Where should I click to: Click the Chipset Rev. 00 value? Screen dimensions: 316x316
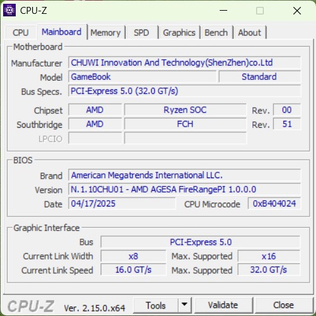pyautogui.click(x=287, y=110)
